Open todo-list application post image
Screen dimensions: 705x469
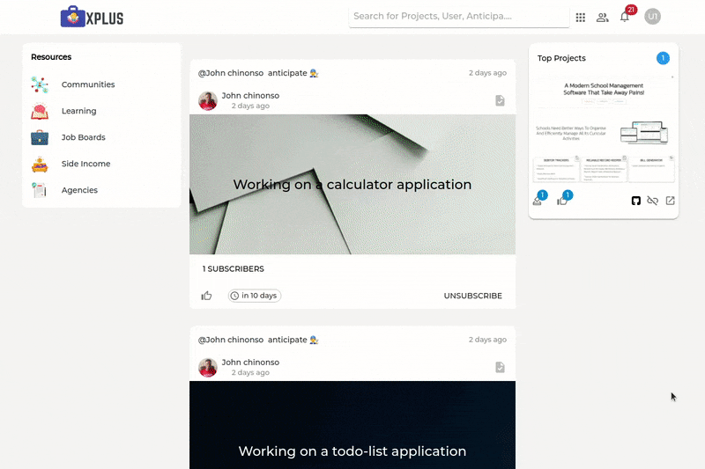(x=352, y=425)
